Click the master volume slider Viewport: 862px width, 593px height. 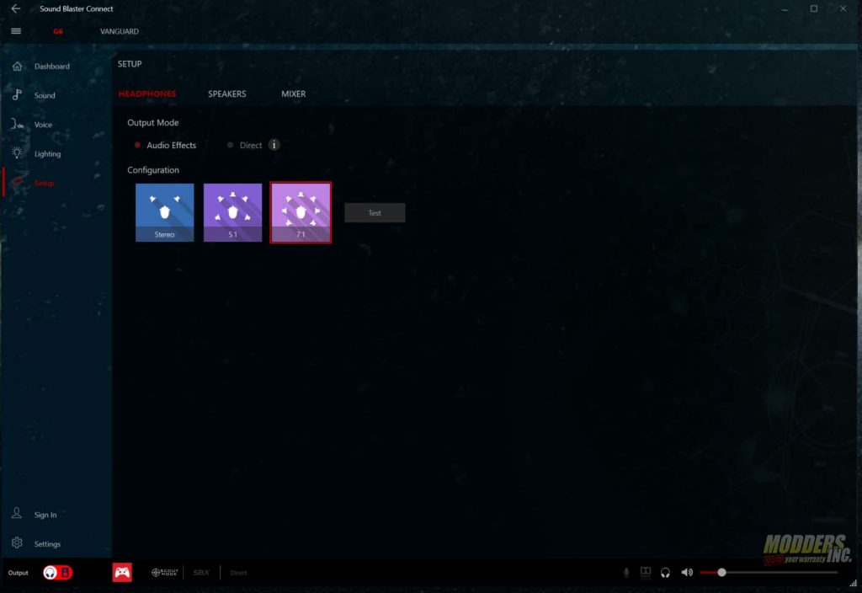[x=769, y=572]
